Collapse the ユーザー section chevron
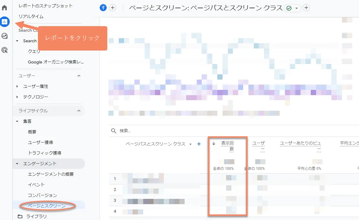 tap(79, 75)
